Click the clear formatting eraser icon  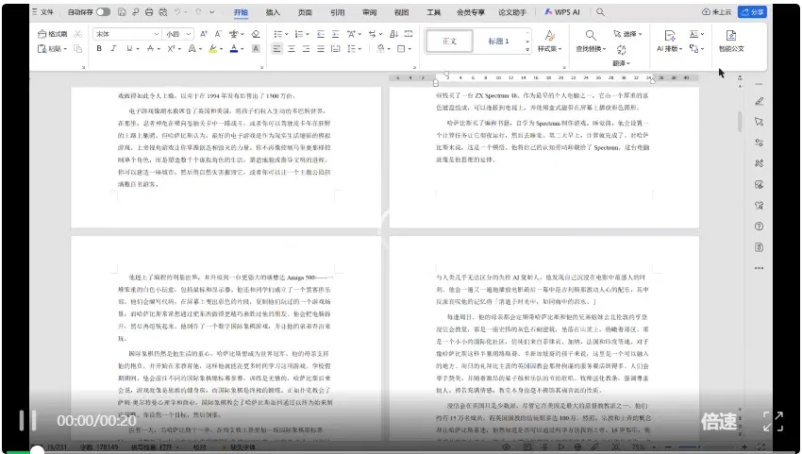click(x=256, y=34)
